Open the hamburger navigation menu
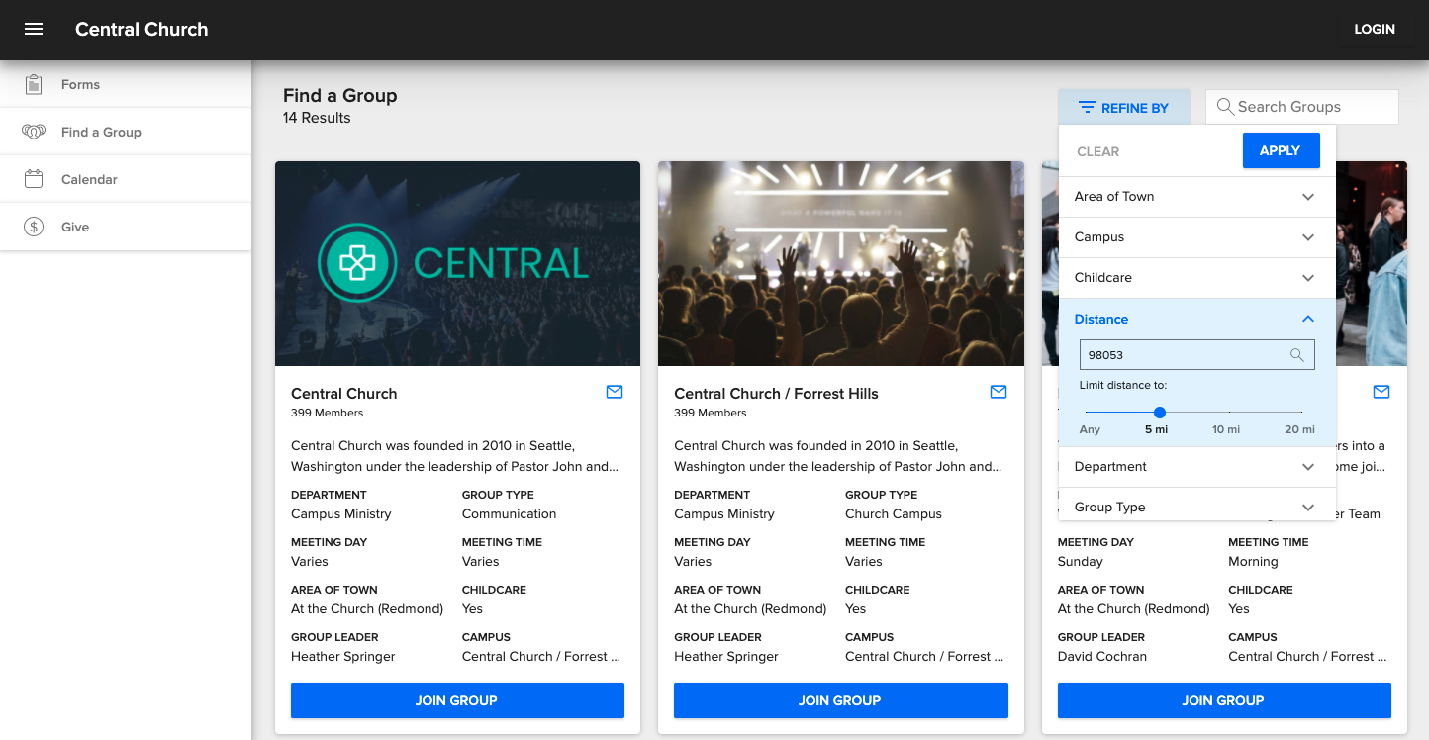 [34, 29]
